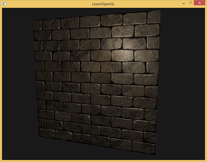Image resolution: width=207 pixels, height=162 pixels.
Task: Click the right yellow window border
Action: click(x=206, y=83)
